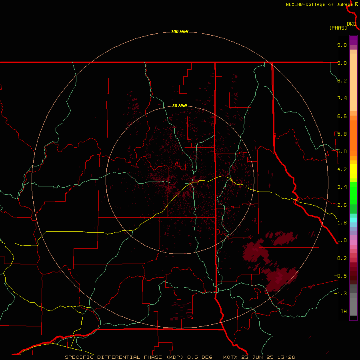360x360 pixels.
Task: Select the 6.6 value on the scale
Action: (342, 116)
